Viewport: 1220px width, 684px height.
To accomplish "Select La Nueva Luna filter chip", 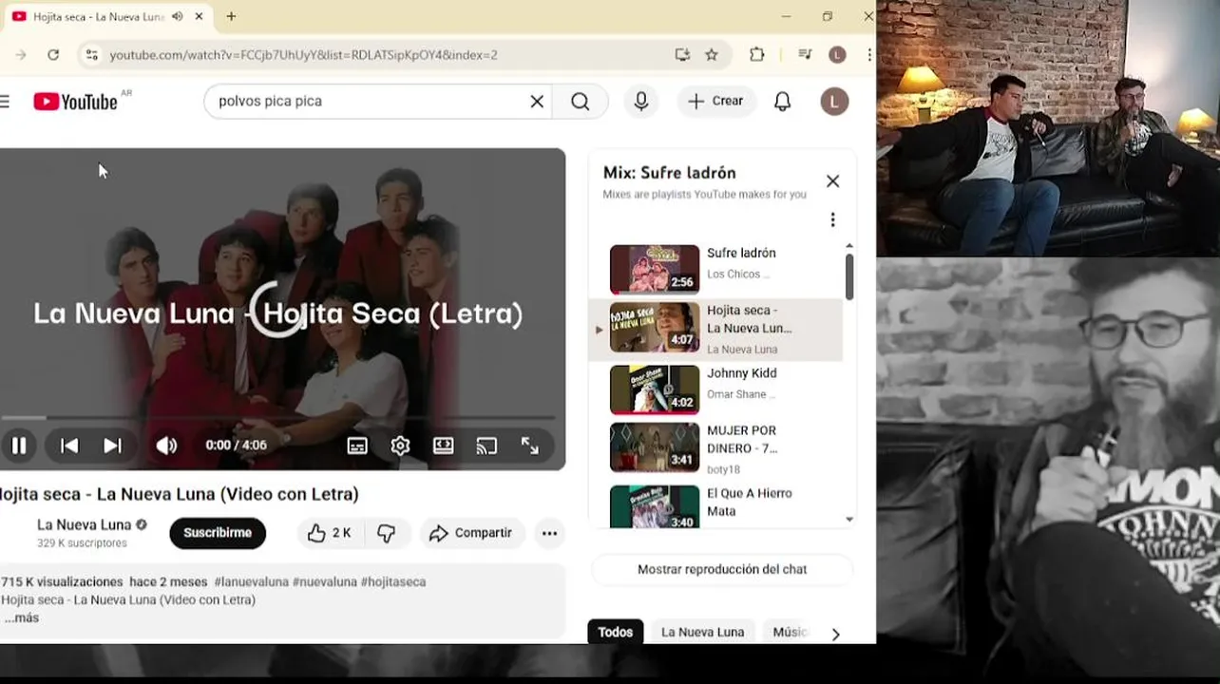I will (703, 633).
